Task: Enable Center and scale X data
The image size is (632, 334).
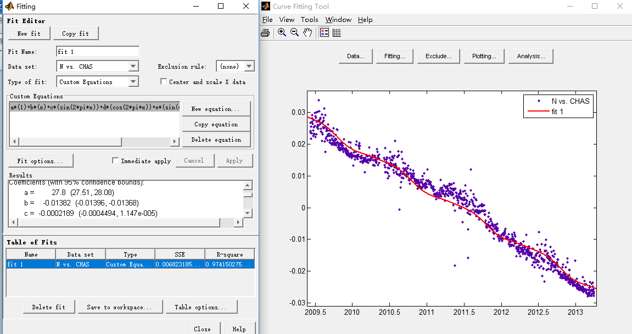Action: 164,82
